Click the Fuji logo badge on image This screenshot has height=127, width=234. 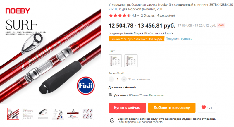(x=86, y=86)
